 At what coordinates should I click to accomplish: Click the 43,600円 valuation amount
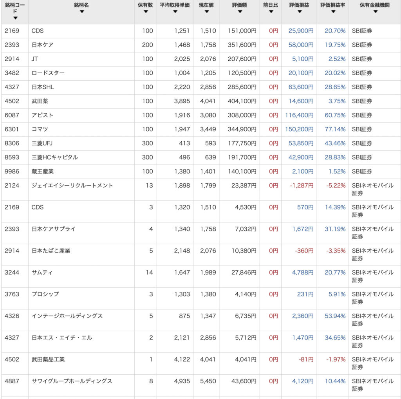click(244, 381)
